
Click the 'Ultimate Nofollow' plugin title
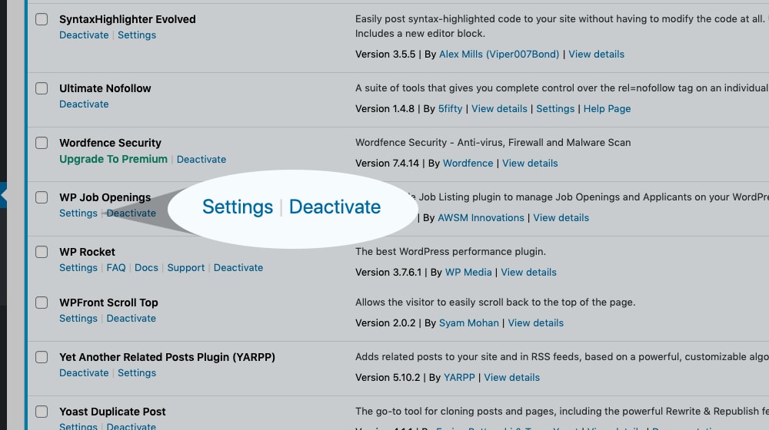pos(105,88)
